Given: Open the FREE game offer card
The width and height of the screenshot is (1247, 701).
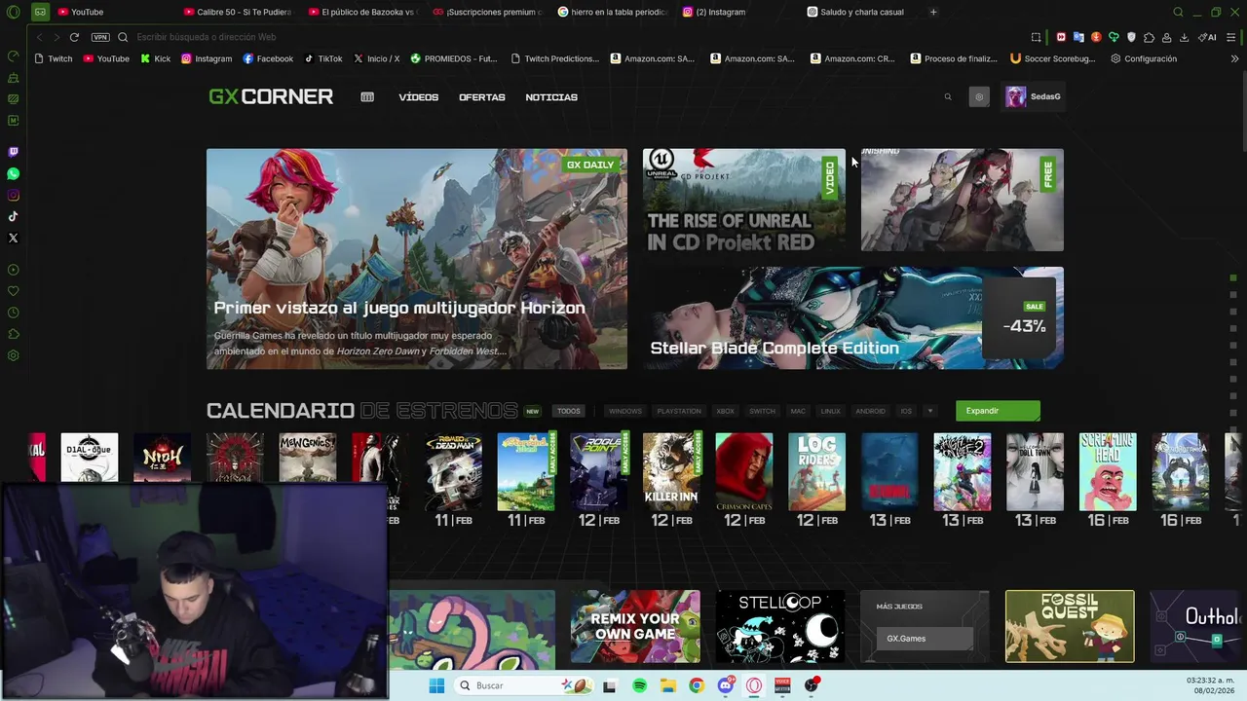Looking at the screenshot, I should click(963, 200).
